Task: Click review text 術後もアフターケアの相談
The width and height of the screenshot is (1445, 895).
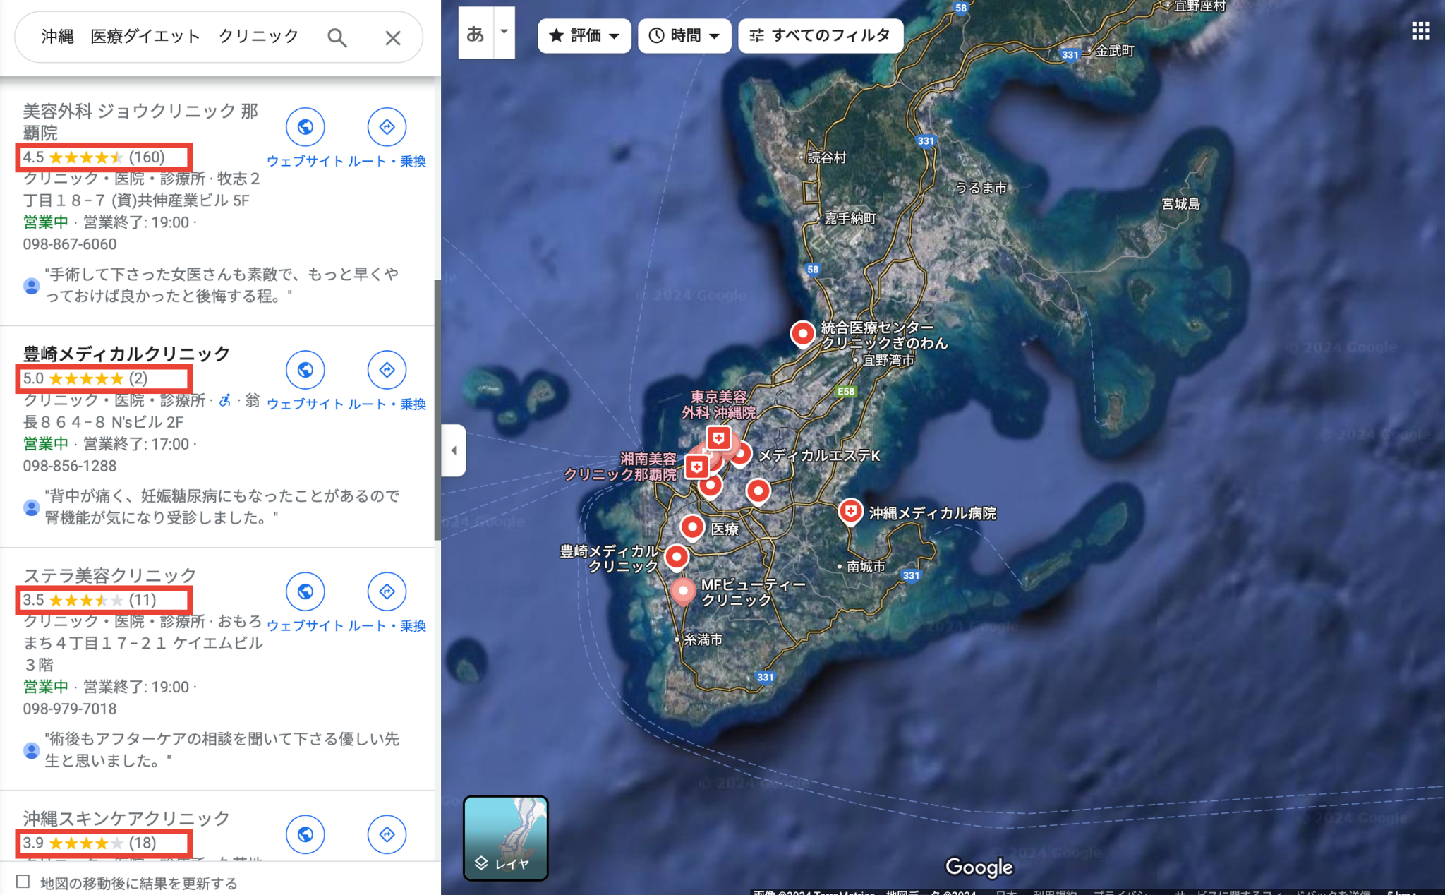Action: pos(222,750)
